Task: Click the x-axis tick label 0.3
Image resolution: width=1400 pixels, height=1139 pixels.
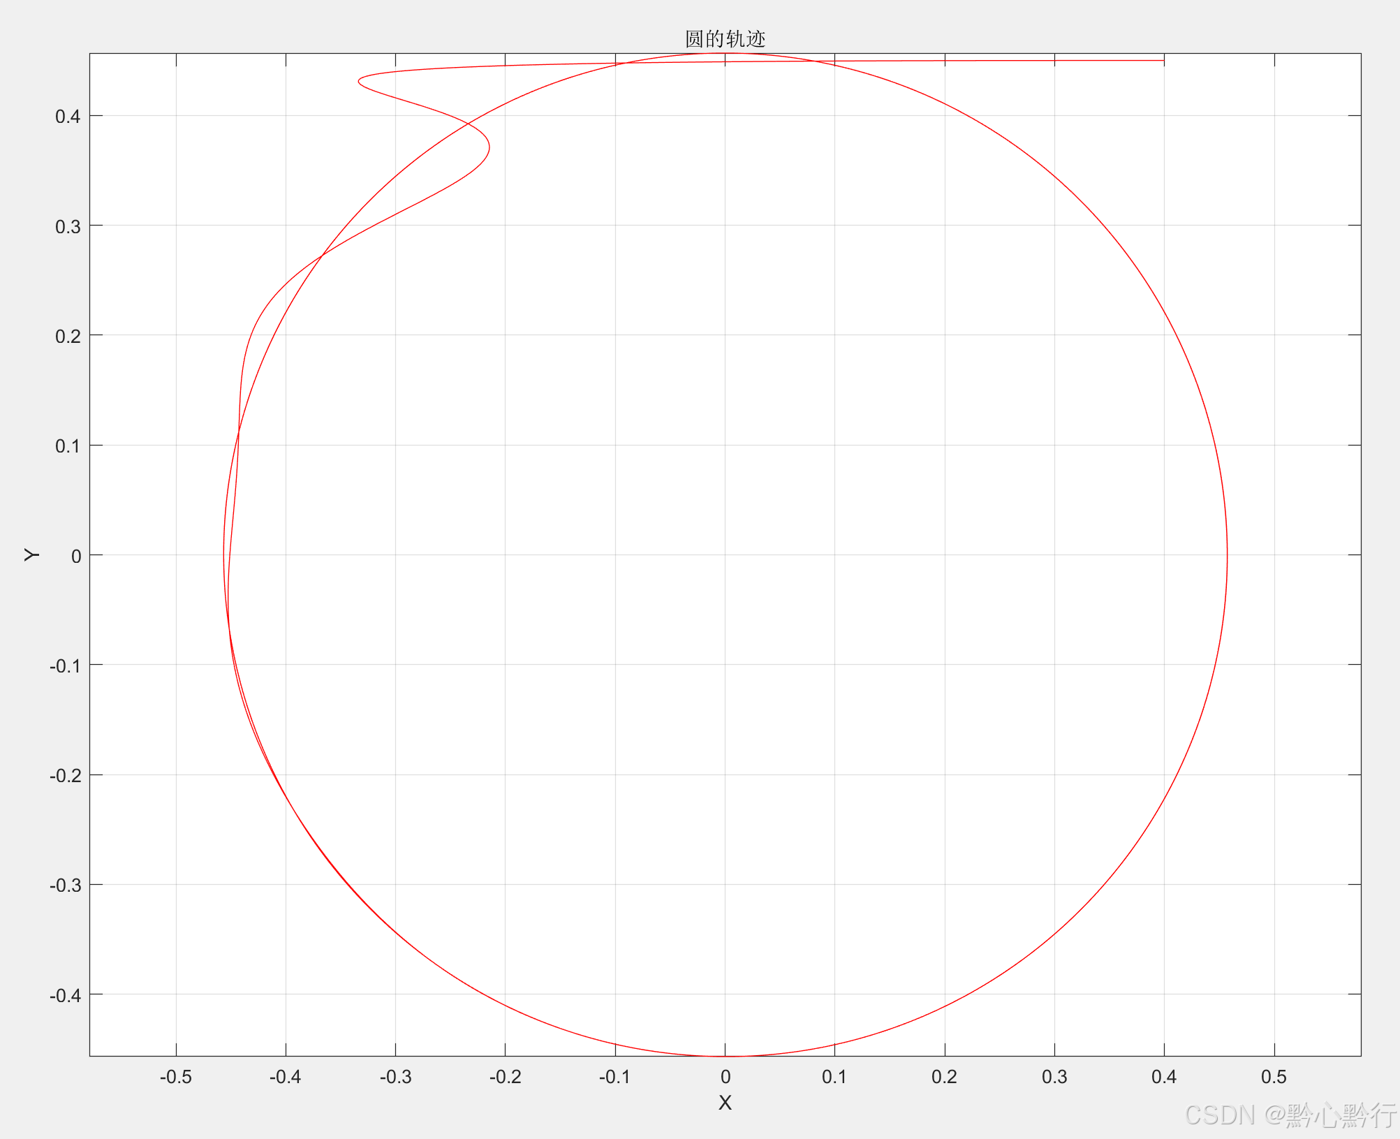Action: pyautogui.click(x=1054, y=1077)
